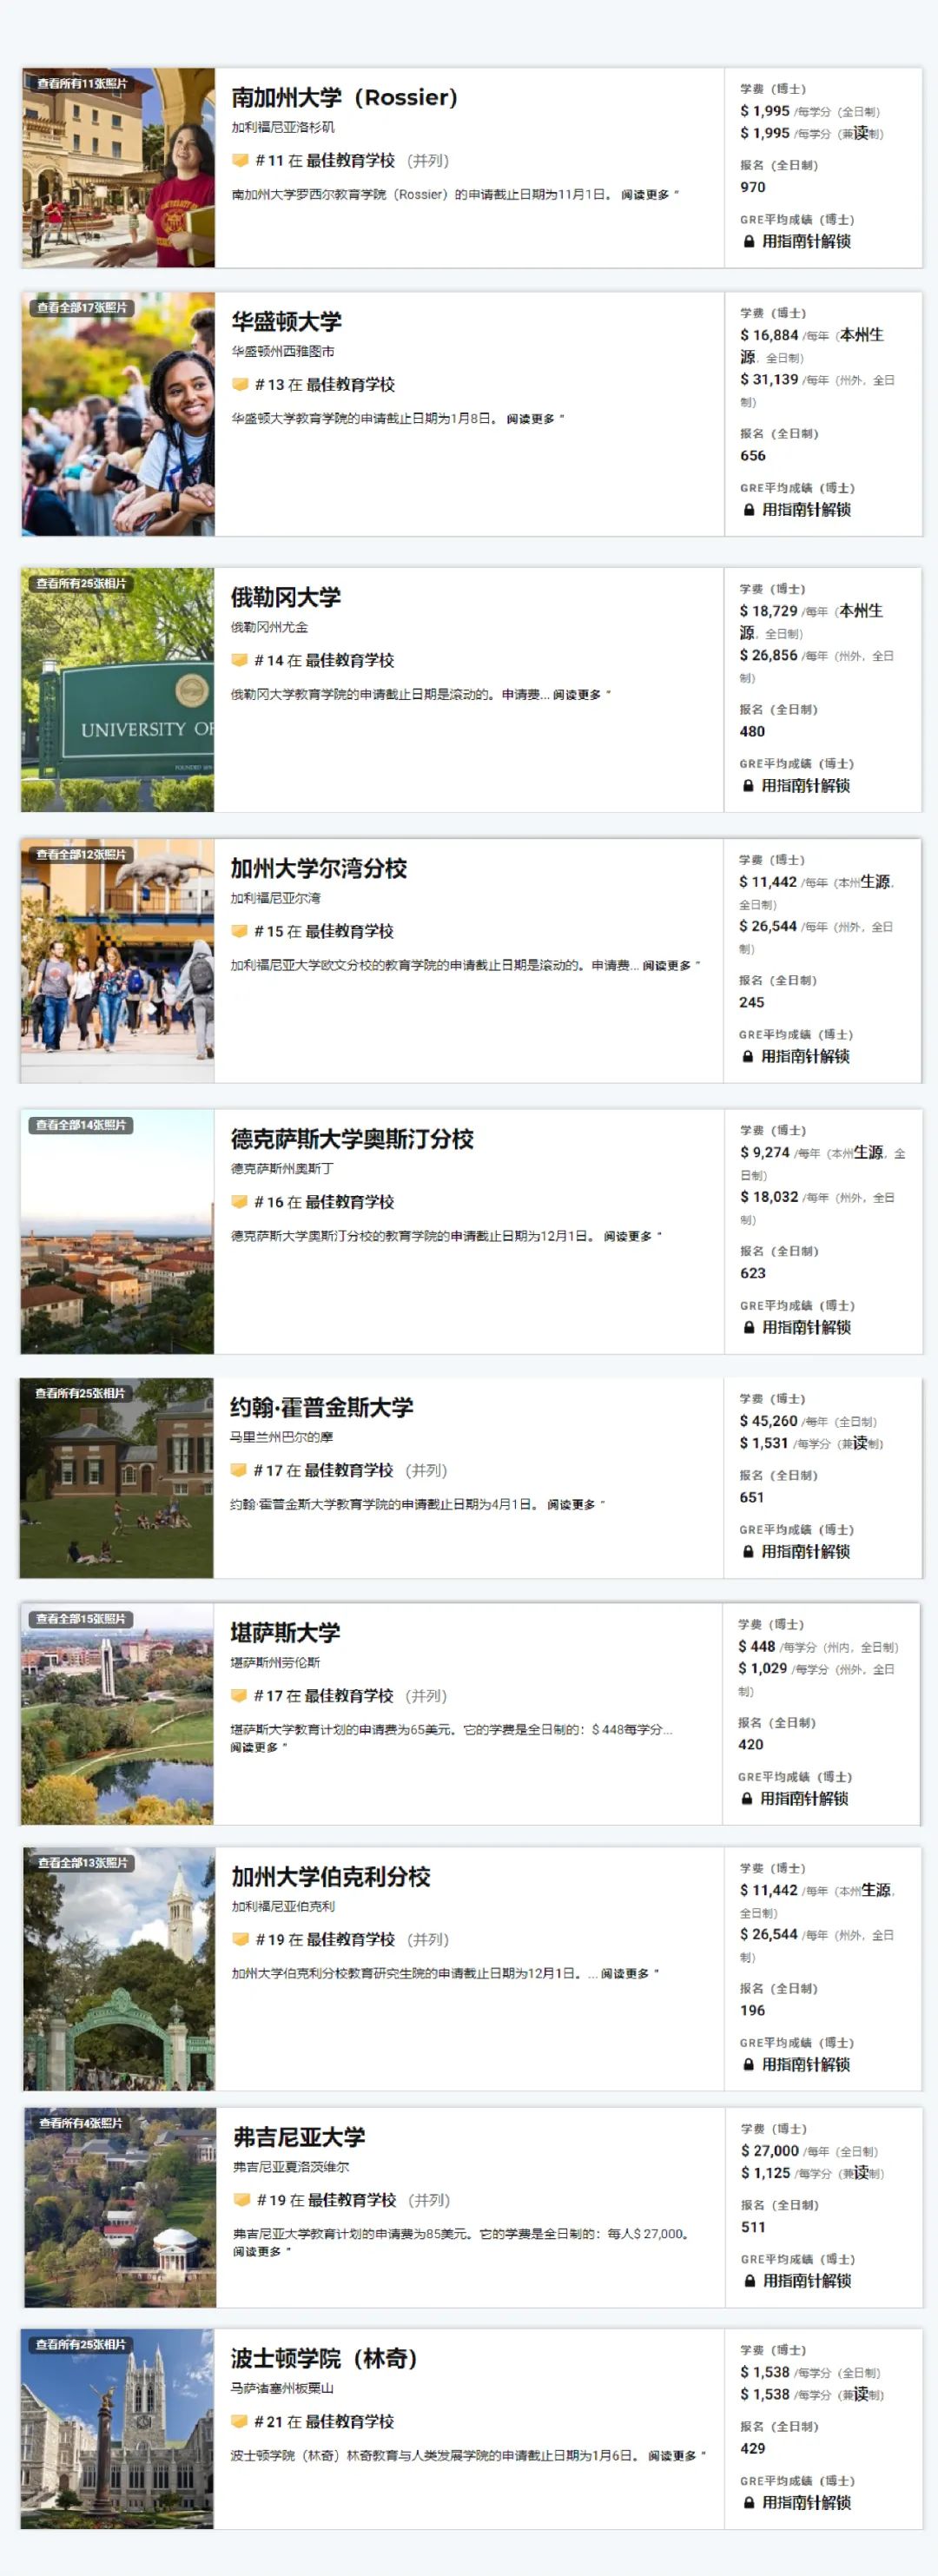The width and height of the screenshot is (938, 2576).
Task: Click 用指南针解锁 in 堪萨斯大学 card
Action: (x=804, y=1798)
